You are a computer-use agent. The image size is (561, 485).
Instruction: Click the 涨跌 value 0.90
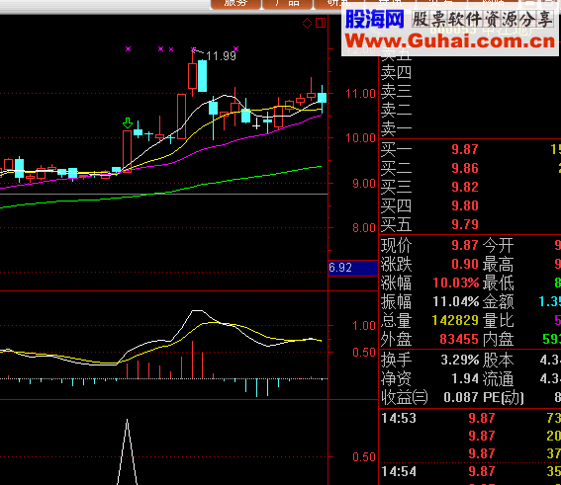pyautogui.click(x=464, y=264)
